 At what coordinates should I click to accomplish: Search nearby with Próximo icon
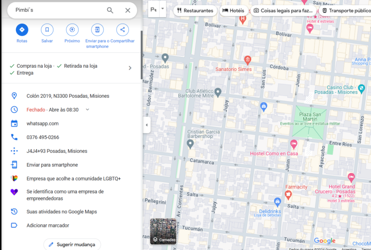pyautogui.click(x=72, y=30)
